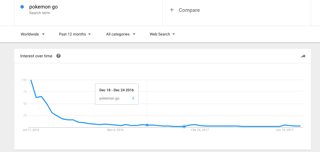Image resolution: width=320 pixels, height=152 pixels.
Task: Open the Web Search type dropdown
Action: [x=162, y=34]
